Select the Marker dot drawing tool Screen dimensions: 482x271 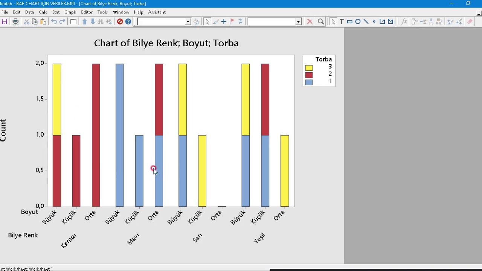pyautogui.click(x=374, y=21)
